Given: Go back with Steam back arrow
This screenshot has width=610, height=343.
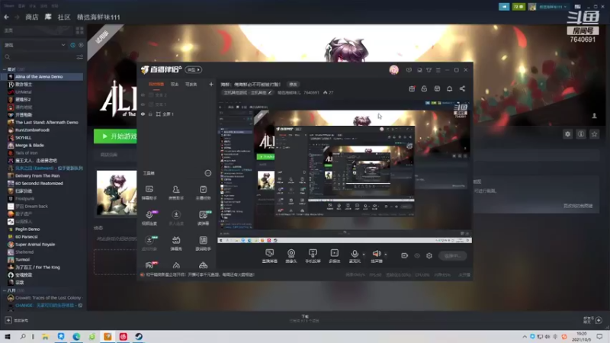Looking at the screenshot, I should [6, 17].
